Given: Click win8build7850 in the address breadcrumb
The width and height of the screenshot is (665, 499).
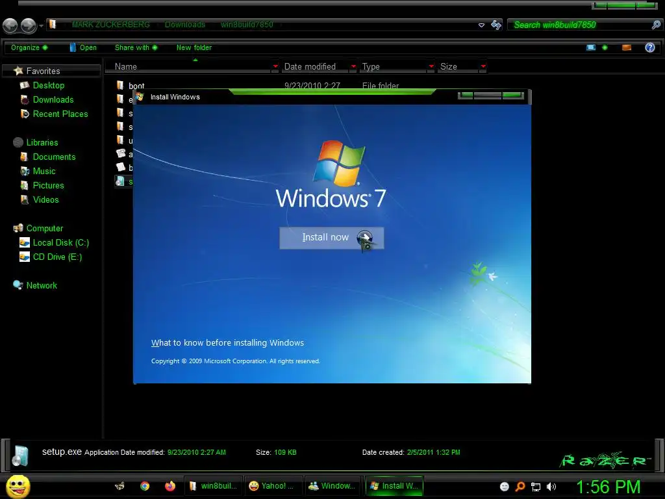Looking at the screenshot, I should (247, 25).
